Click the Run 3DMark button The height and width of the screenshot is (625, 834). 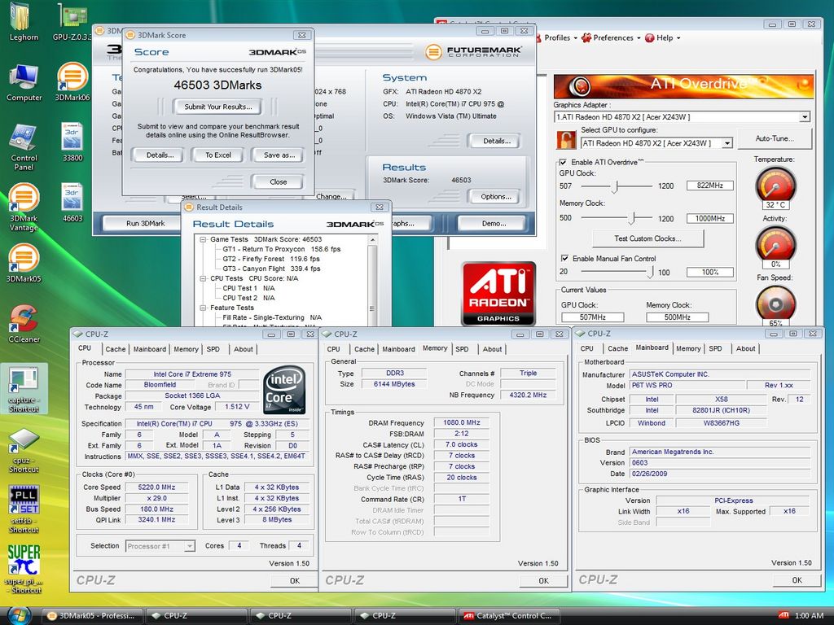click(145, 224)
